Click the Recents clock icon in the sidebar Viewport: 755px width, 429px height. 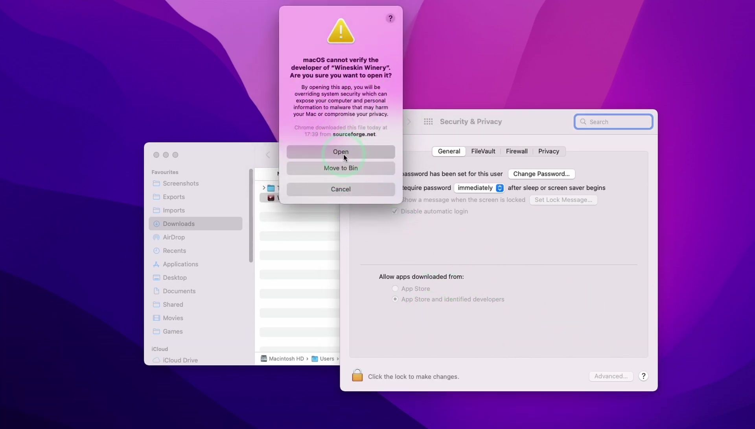click(156, 251)
